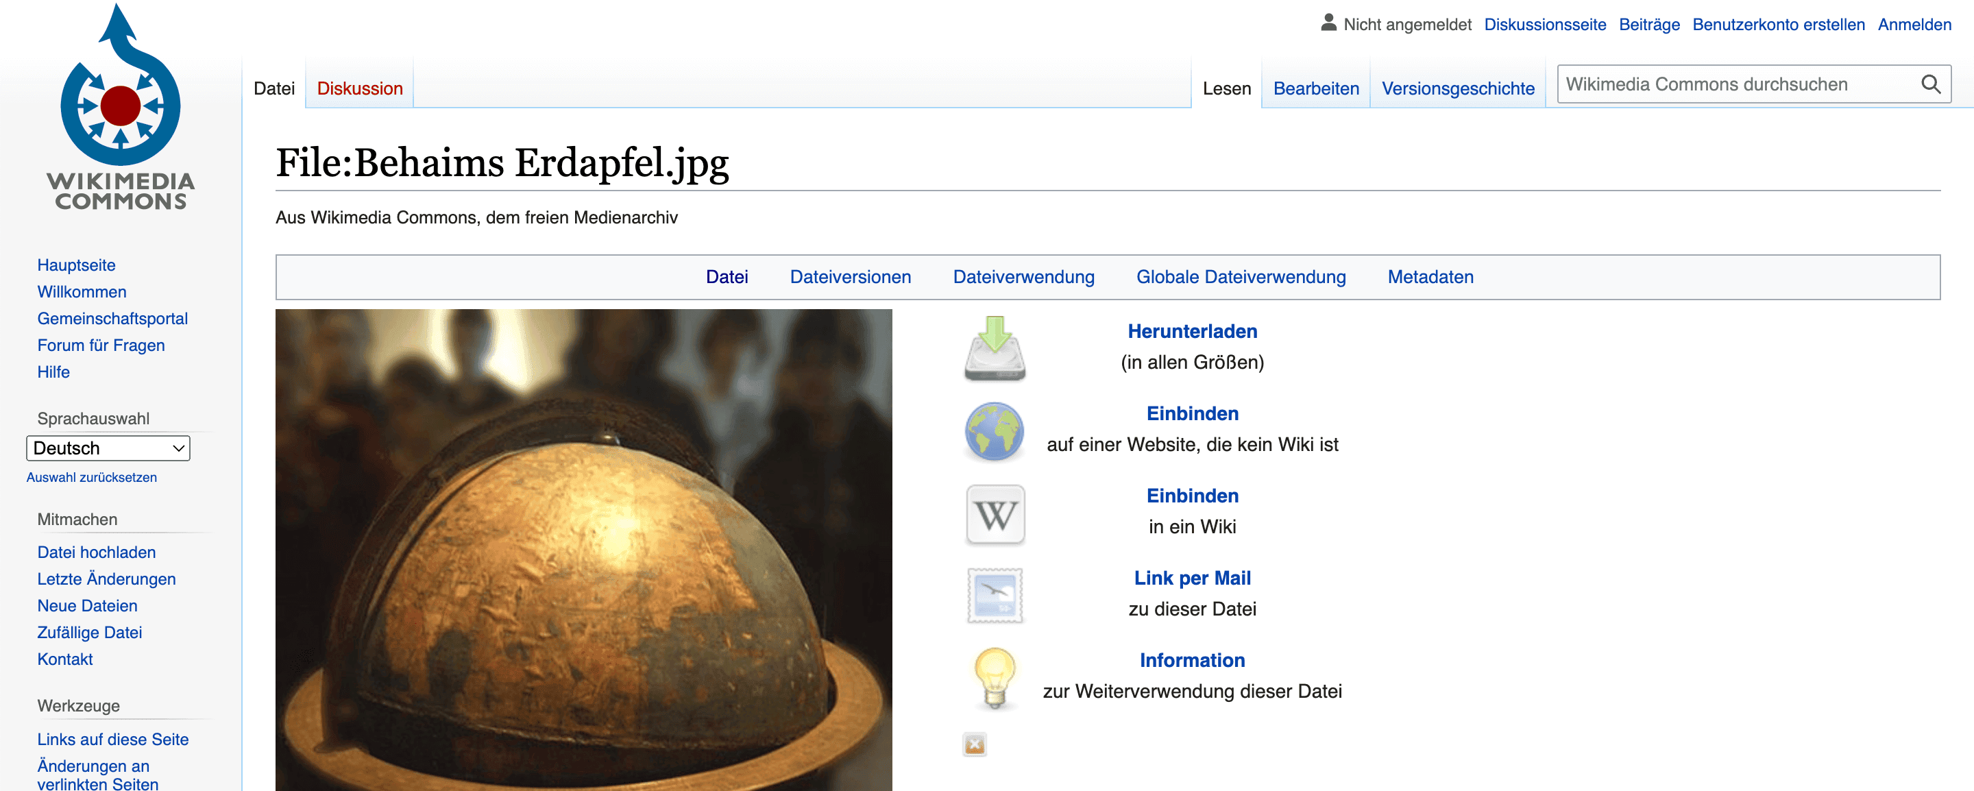Click the Wikipedia W embed icon

coord(994,514)
